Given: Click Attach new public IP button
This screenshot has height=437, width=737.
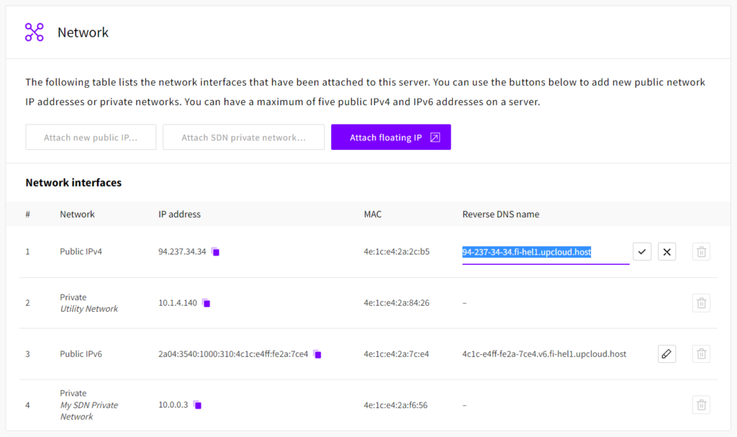Looking at the screenshot, I should point(91,138).
